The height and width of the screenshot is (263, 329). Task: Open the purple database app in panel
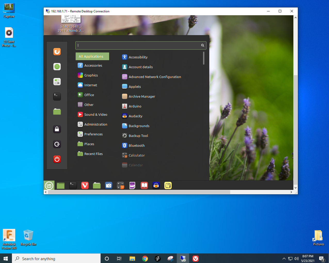pyautogui.click(x=132, y=185)
